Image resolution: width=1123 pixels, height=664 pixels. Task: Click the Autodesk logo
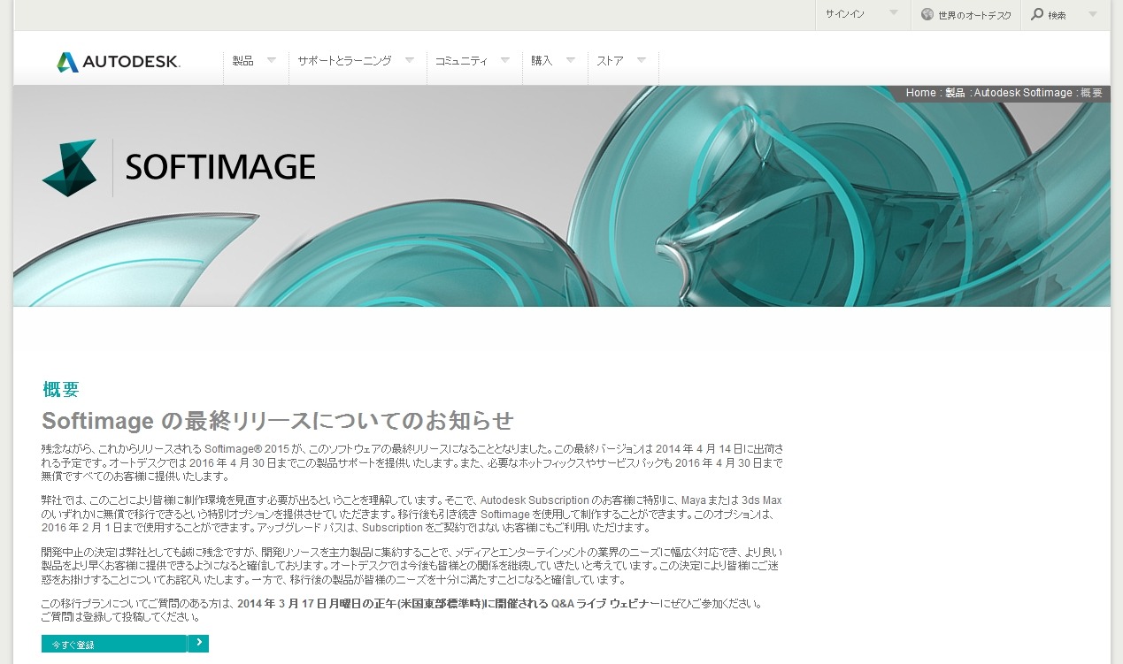119,61
